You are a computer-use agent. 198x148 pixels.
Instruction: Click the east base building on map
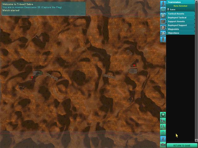[x=133, y=71]
